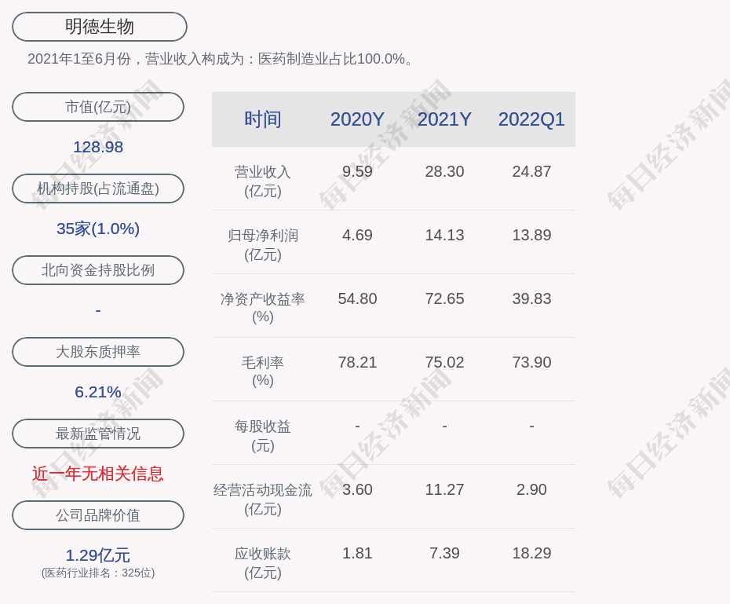Click the 经营活动现金流(亿元) row label

[x=263, y=500]
